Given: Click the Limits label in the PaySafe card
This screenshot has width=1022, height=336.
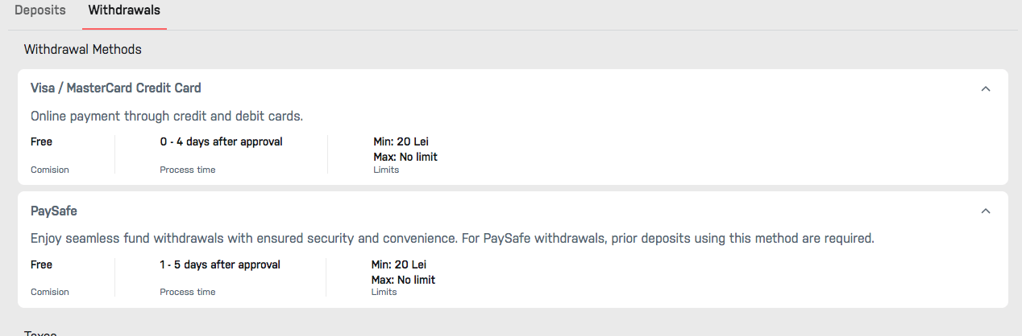Looking at the screenshot, I should 384,292.
